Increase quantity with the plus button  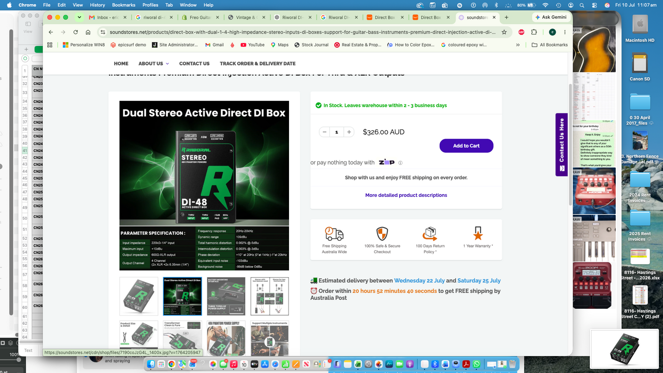(349, 132)
